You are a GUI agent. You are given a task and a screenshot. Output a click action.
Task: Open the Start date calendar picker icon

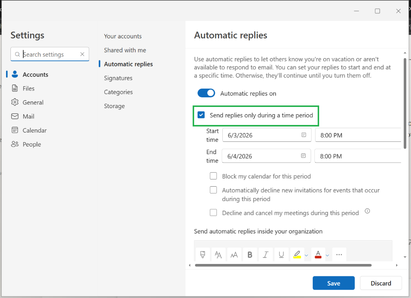tap(304, 135)
